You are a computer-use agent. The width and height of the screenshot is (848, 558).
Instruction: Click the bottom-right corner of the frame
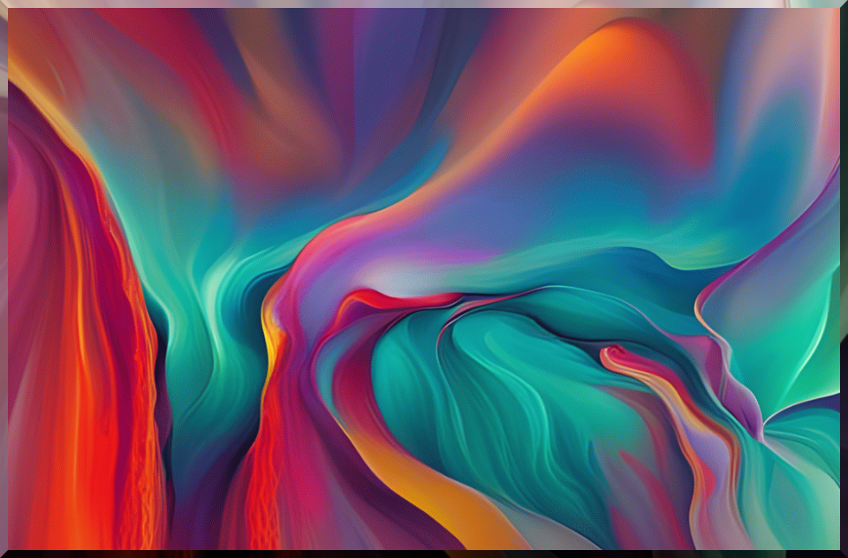pos(844,554)
